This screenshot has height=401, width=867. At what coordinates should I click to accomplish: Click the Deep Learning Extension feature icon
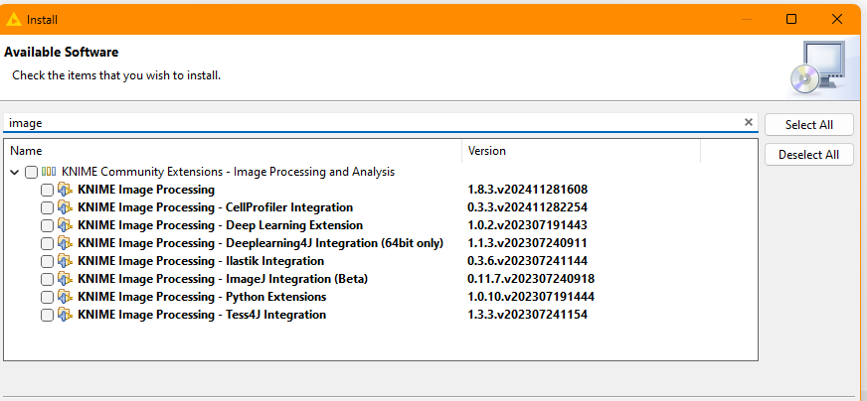[x=66, y=225]
